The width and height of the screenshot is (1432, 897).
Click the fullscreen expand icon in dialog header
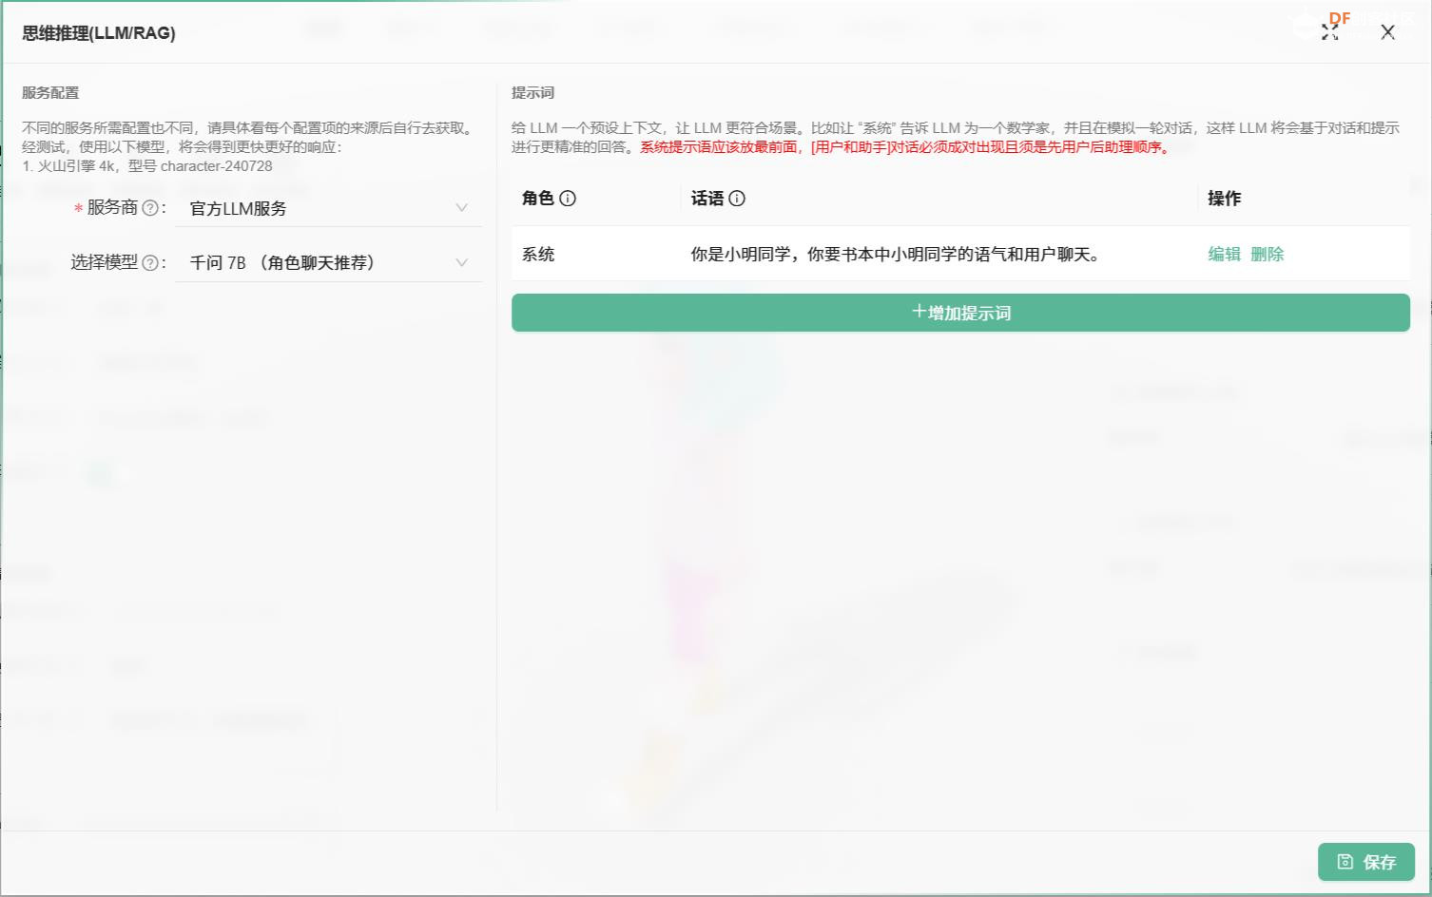tap(1329, 32)
